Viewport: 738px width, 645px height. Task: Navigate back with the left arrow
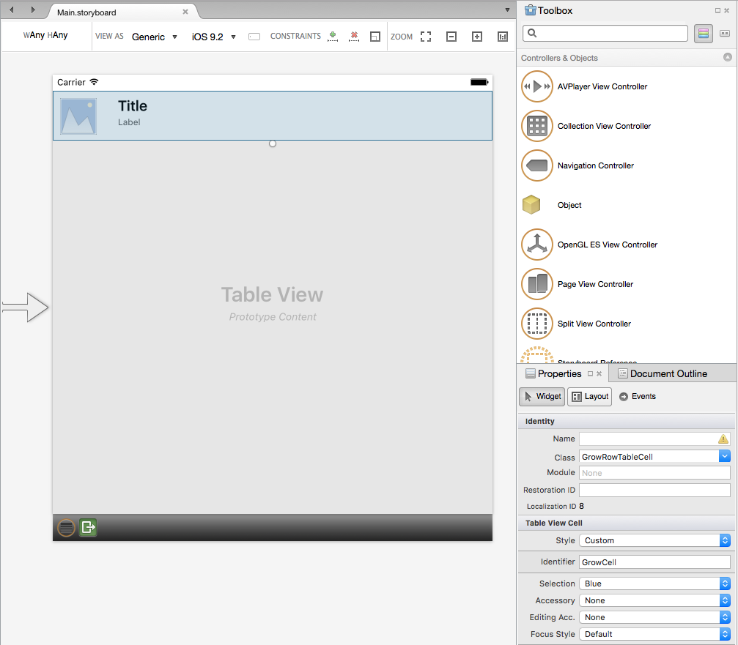[x=12, y=10]
